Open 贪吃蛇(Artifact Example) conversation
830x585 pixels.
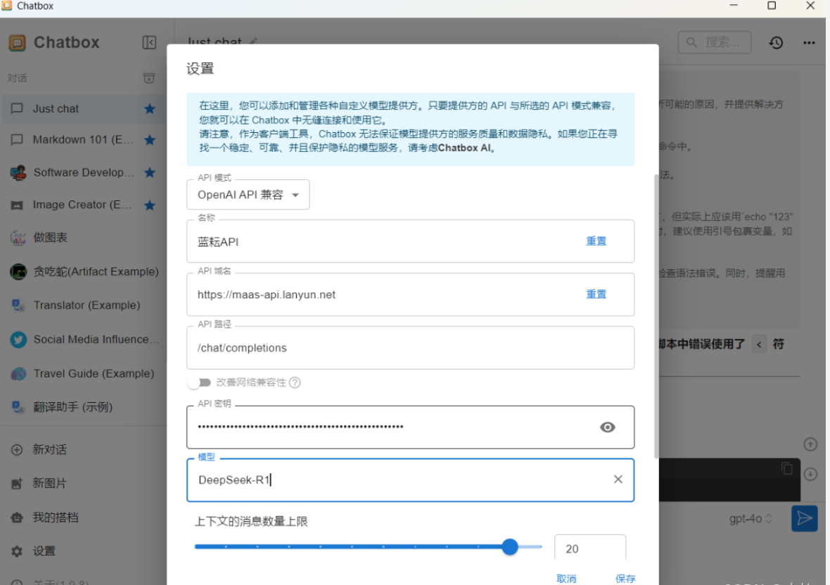pyautogui.click(x=83, y=272)
